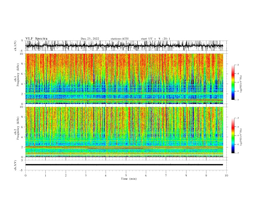Click time axis tick label '5'
255x197 pixels.
(126, 175)
